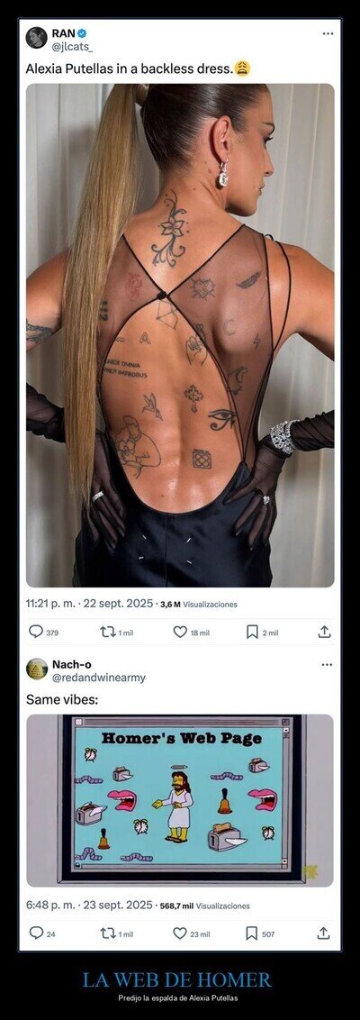Viewport: 360px width, 1020px height.
Task: Share RAN's tweet
Action: (324, 632)
